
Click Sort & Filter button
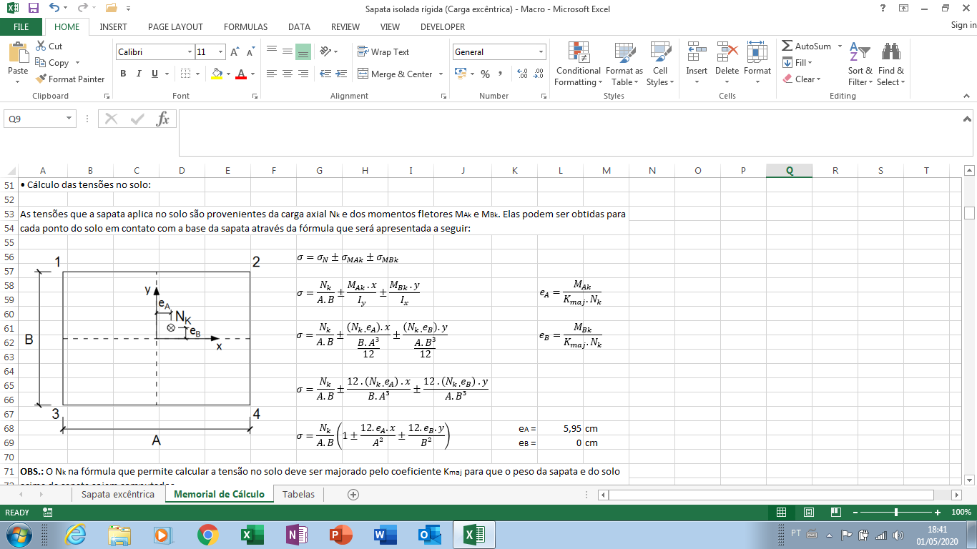point(860,64)
